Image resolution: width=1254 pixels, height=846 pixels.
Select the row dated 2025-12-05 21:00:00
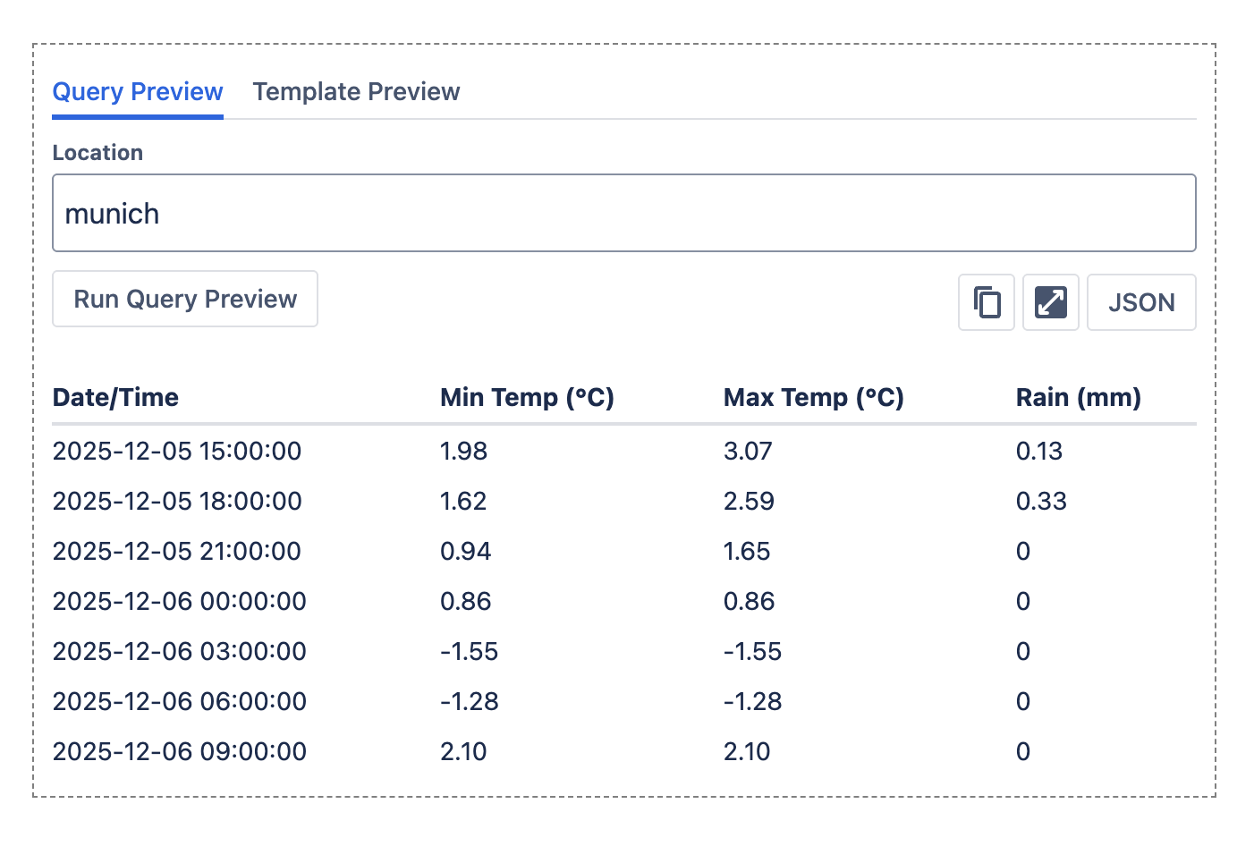coord(177,552)
